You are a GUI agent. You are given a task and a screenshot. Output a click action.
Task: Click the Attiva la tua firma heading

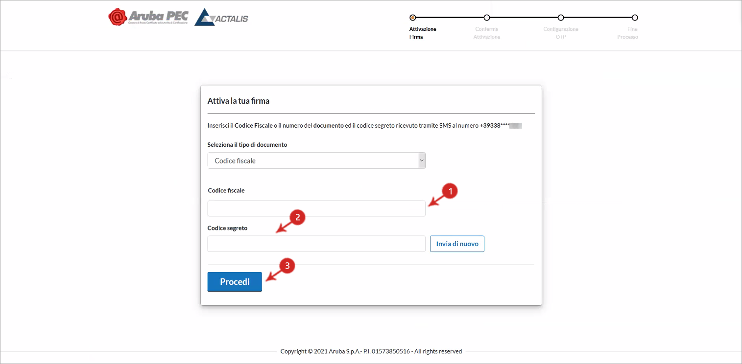239,101
